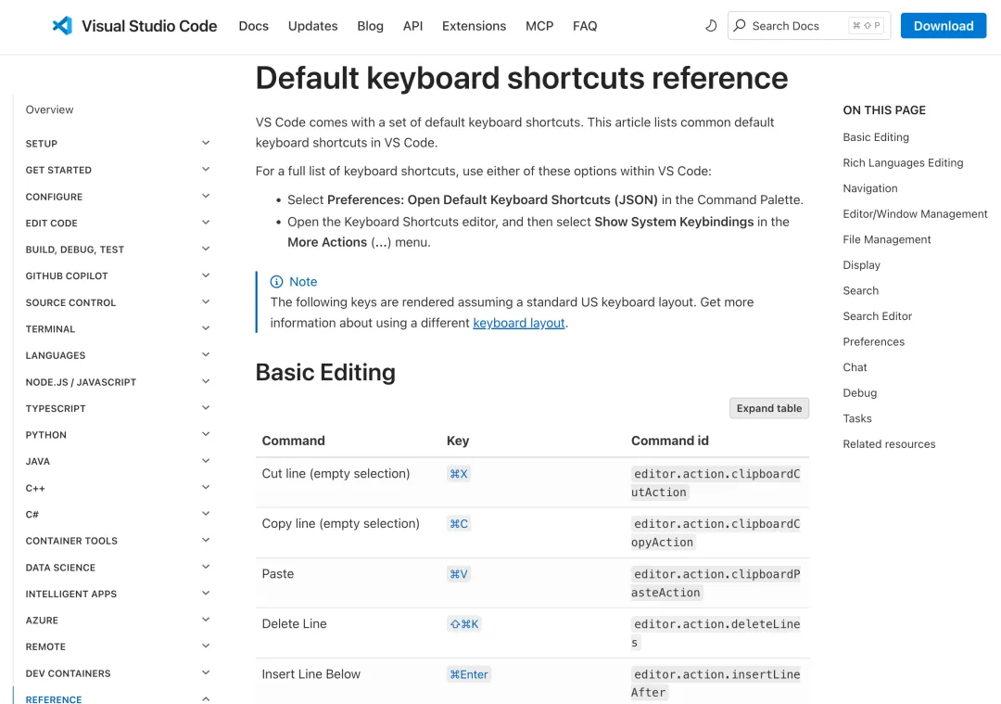Click the ⌘V key badge

click(459, 574)
